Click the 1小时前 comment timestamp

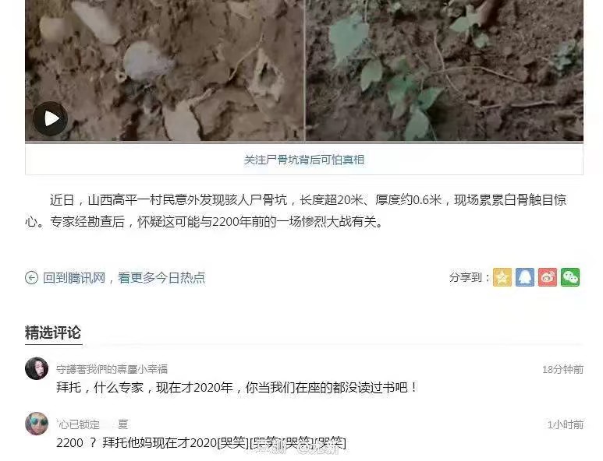[566, 424]
